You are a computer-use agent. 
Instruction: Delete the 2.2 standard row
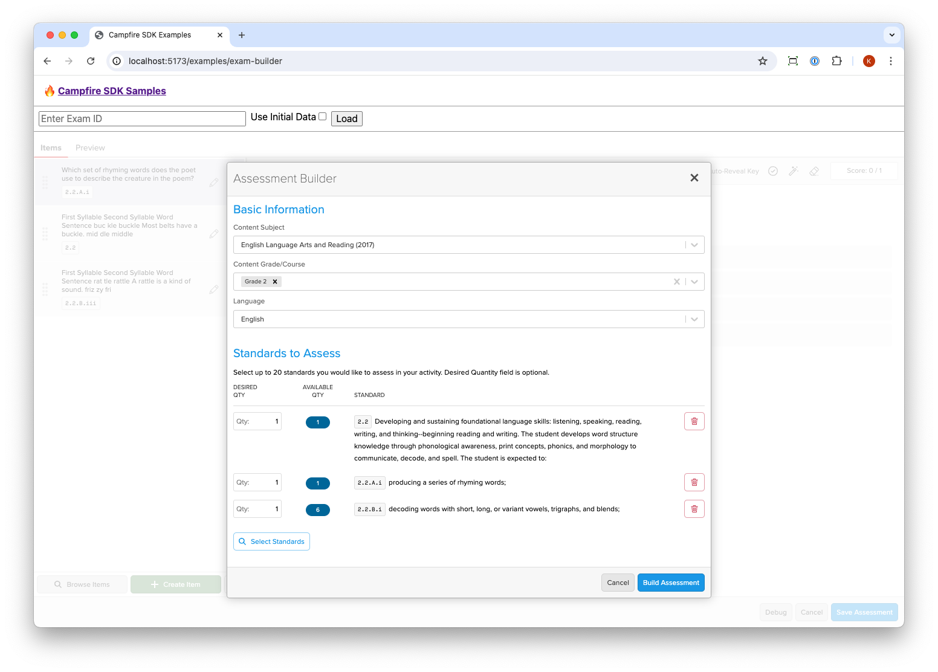pyautogui.click(x=694, y=421)
